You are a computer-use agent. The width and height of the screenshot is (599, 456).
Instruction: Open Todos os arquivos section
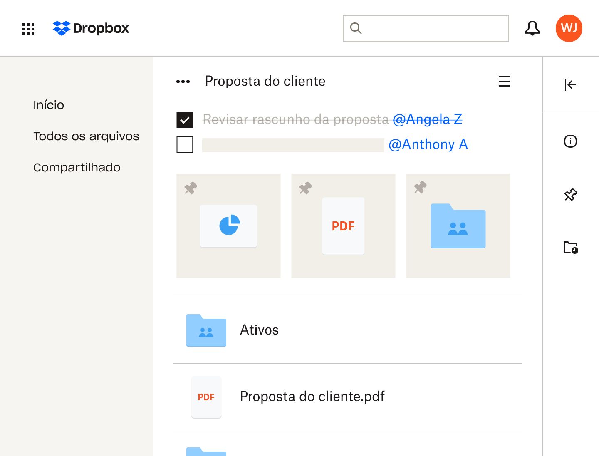(86, 136)
